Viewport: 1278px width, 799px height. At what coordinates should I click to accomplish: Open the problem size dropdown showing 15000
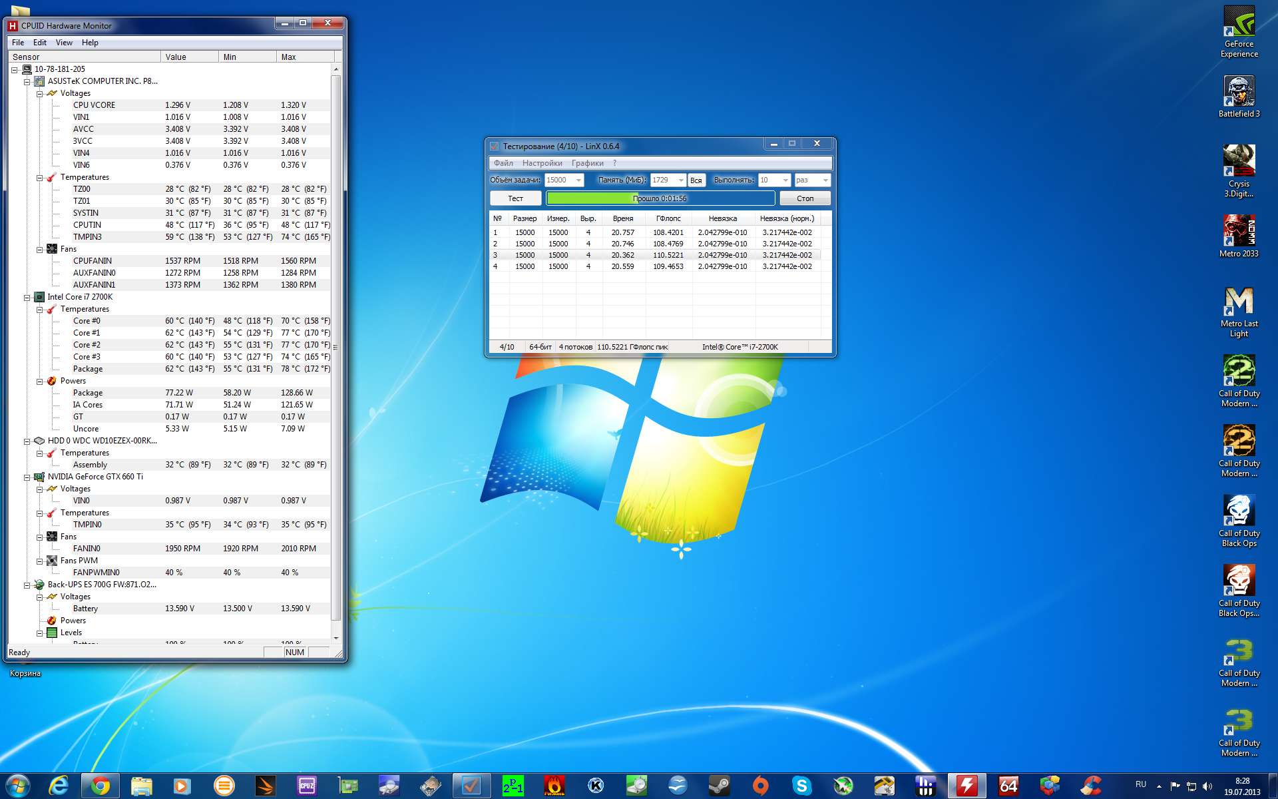(578, 180)
